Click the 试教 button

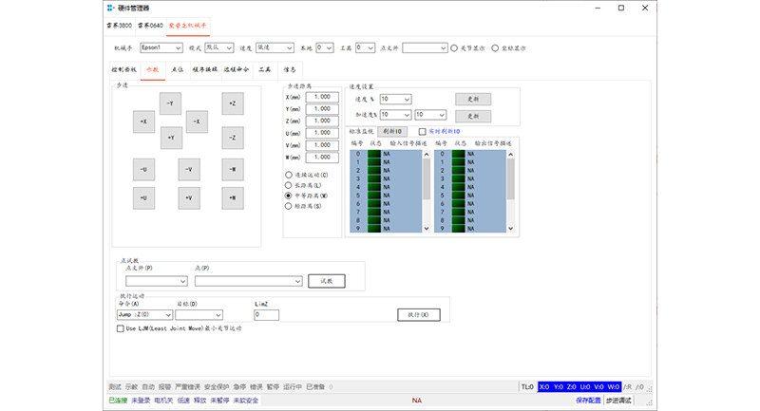pos(327,281)
